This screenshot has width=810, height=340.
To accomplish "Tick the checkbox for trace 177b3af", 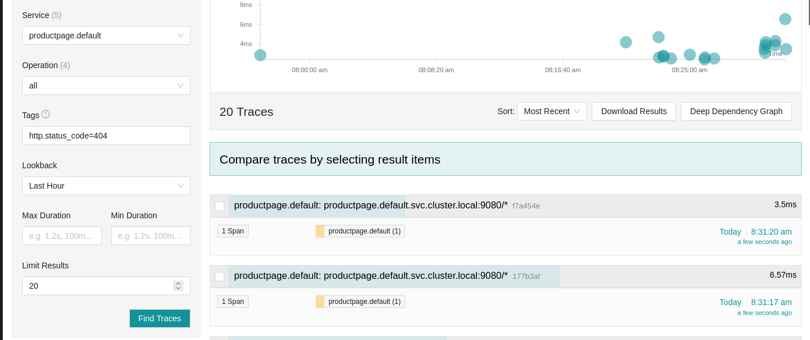I will [220, 277].
